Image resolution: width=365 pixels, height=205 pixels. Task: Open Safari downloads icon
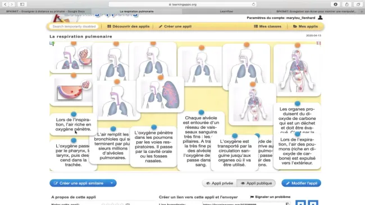(x=335, y=4)
